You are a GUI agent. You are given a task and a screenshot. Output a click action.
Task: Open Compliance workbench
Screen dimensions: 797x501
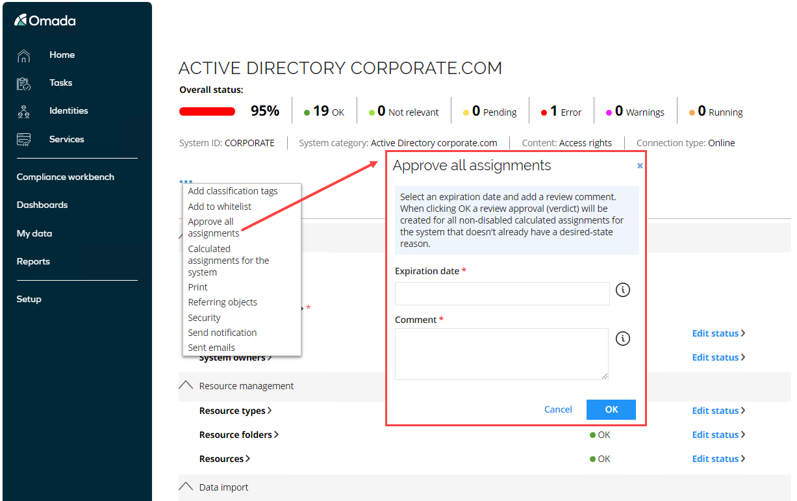click(x=65, y=177)
